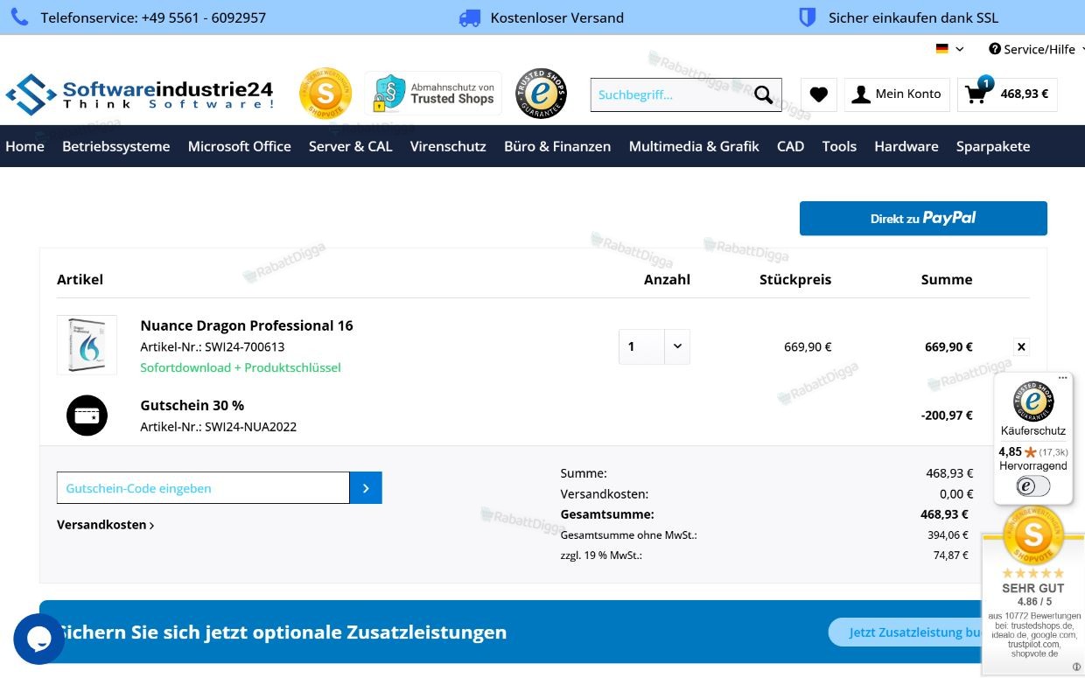The height and width of the screenshot is (678, 1085).
Task: Expand the Service/Hilfe dropdown
Action: [1037, 49]
